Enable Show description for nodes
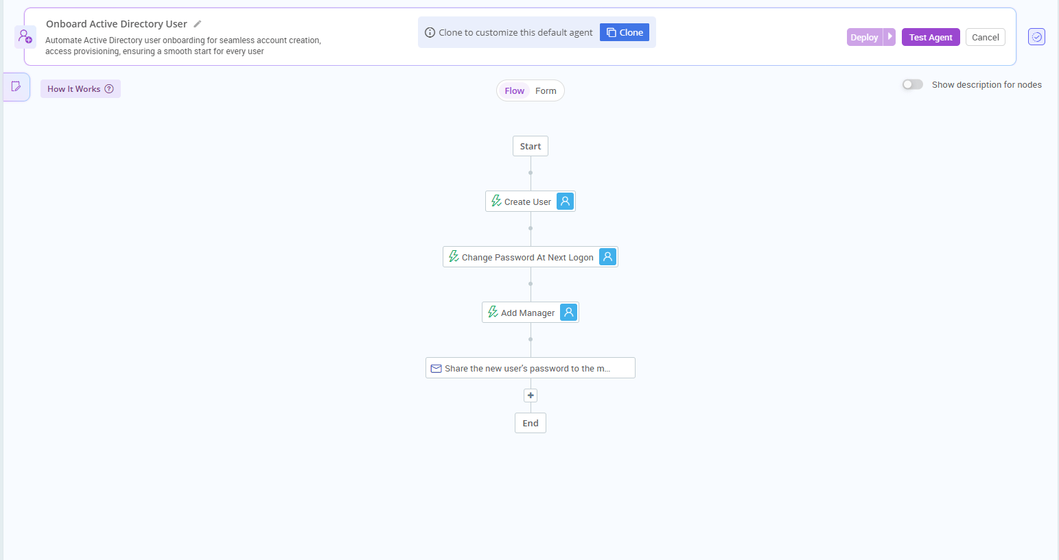Viewport: 1059px width, 560px height. (912, 84)
